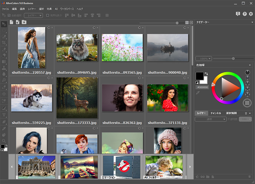
Task: Select the Blur drop tool
Action: (x=4, y=74)
